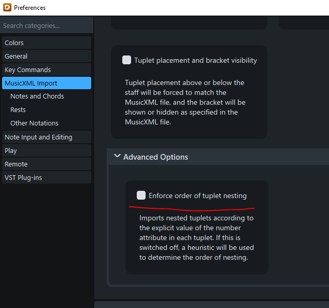Go to Notes and Chords subsection
The image size is (329, 308).
[x=37, y=96]
